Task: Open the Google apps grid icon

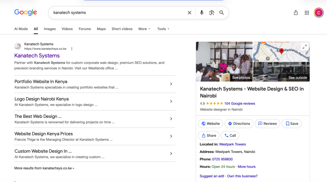Action: click(x=307, y=13)
